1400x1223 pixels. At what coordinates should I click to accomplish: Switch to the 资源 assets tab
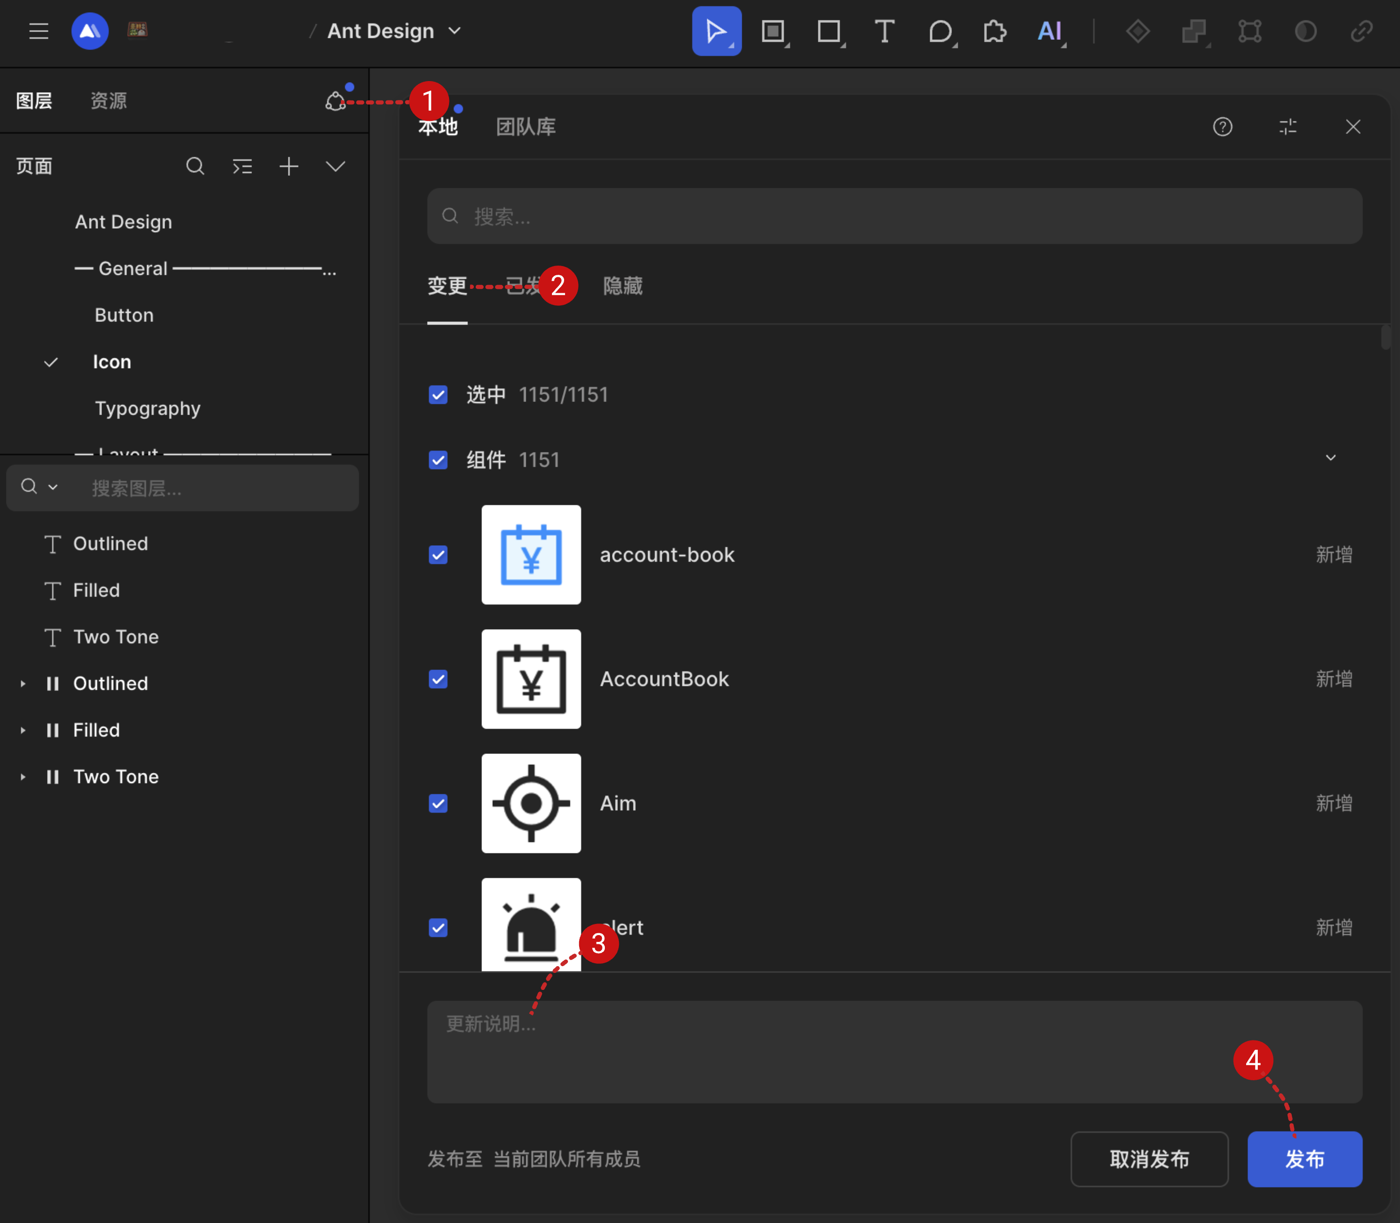click(x=108, y=101)
